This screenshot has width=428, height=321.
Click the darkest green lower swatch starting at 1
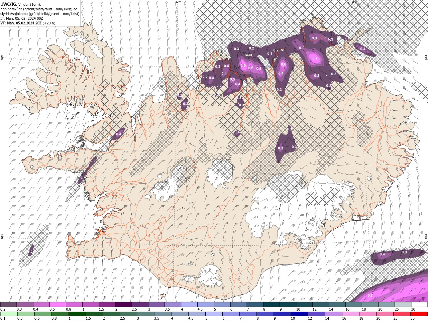(x=77, y=314)
